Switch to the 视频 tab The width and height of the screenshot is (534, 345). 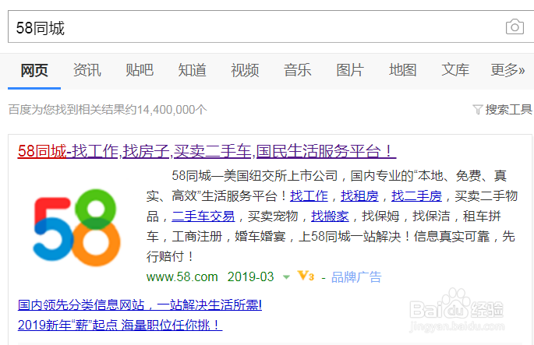point(245,70)
